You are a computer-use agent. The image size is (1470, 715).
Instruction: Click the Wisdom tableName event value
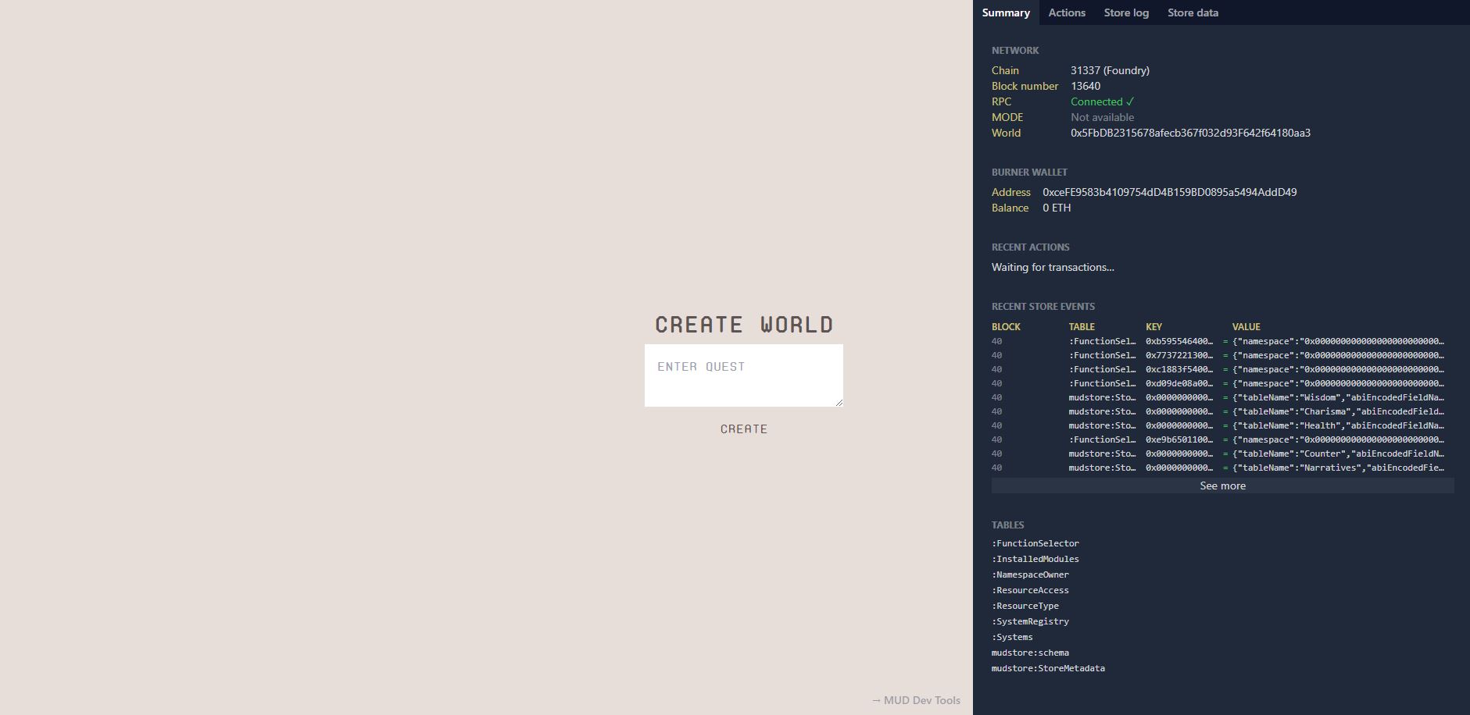pyautogui.click(x=1338, y=397)
